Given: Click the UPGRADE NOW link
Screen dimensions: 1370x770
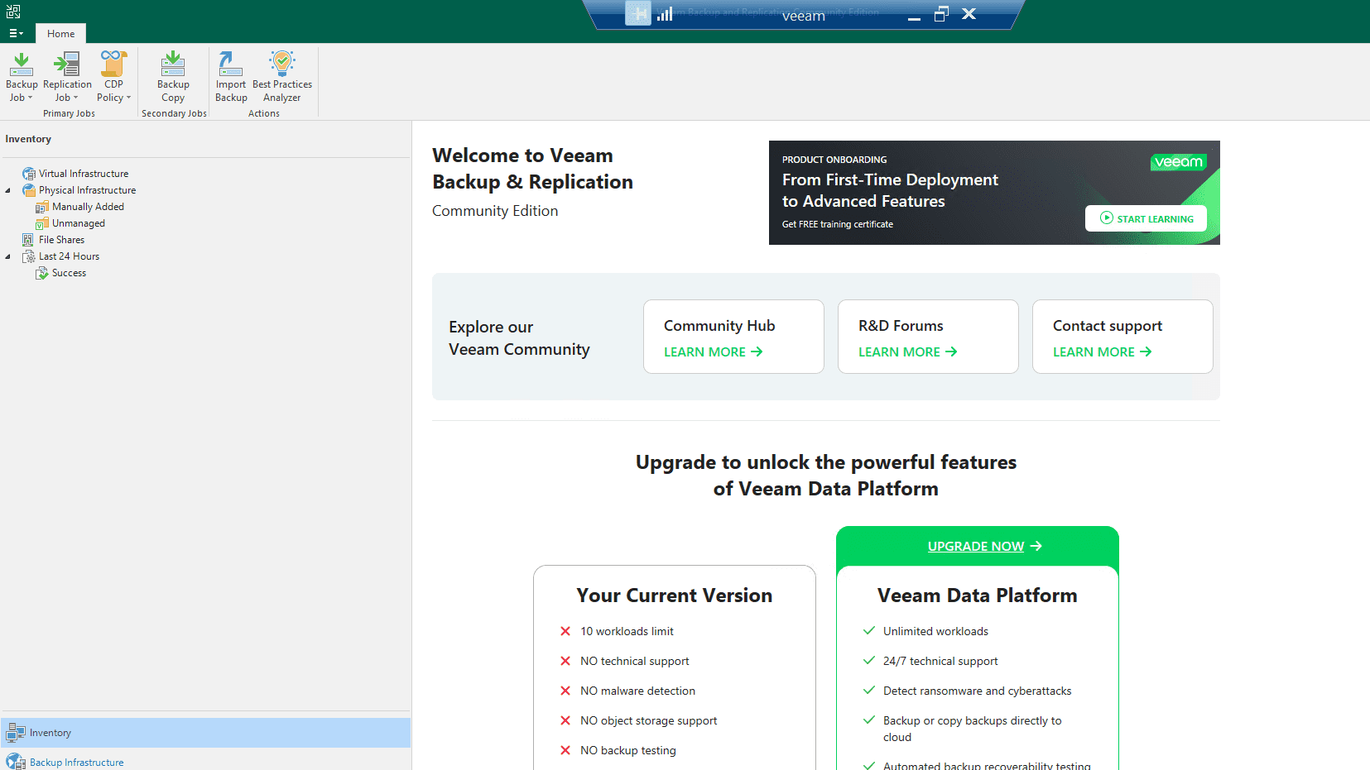Looking at the screenshot, I should (984, 547).
